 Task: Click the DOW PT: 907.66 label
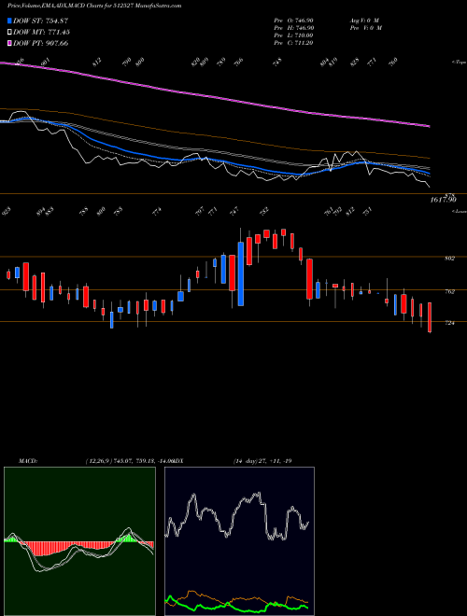pyautogui.click(x=41, y=43)
